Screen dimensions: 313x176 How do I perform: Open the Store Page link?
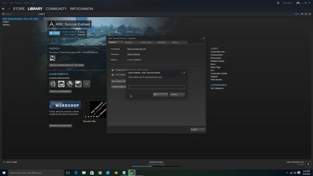[x=216, y=67]
